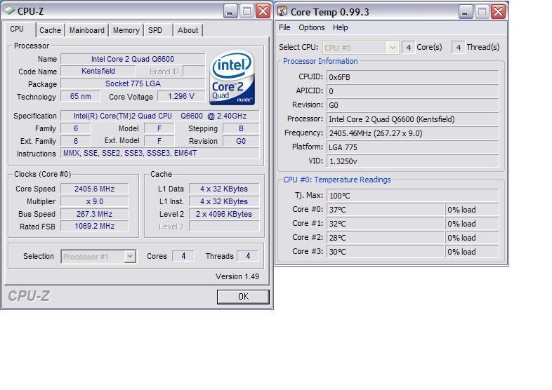The image size is (552, 390).
Task: Click the Specification field in CPU-Z
Action: coord(160,116)
